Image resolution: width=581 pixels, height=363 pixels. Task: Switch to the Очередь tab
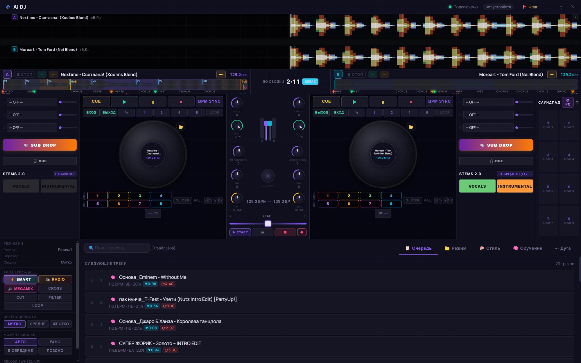[x=418, y=248]
